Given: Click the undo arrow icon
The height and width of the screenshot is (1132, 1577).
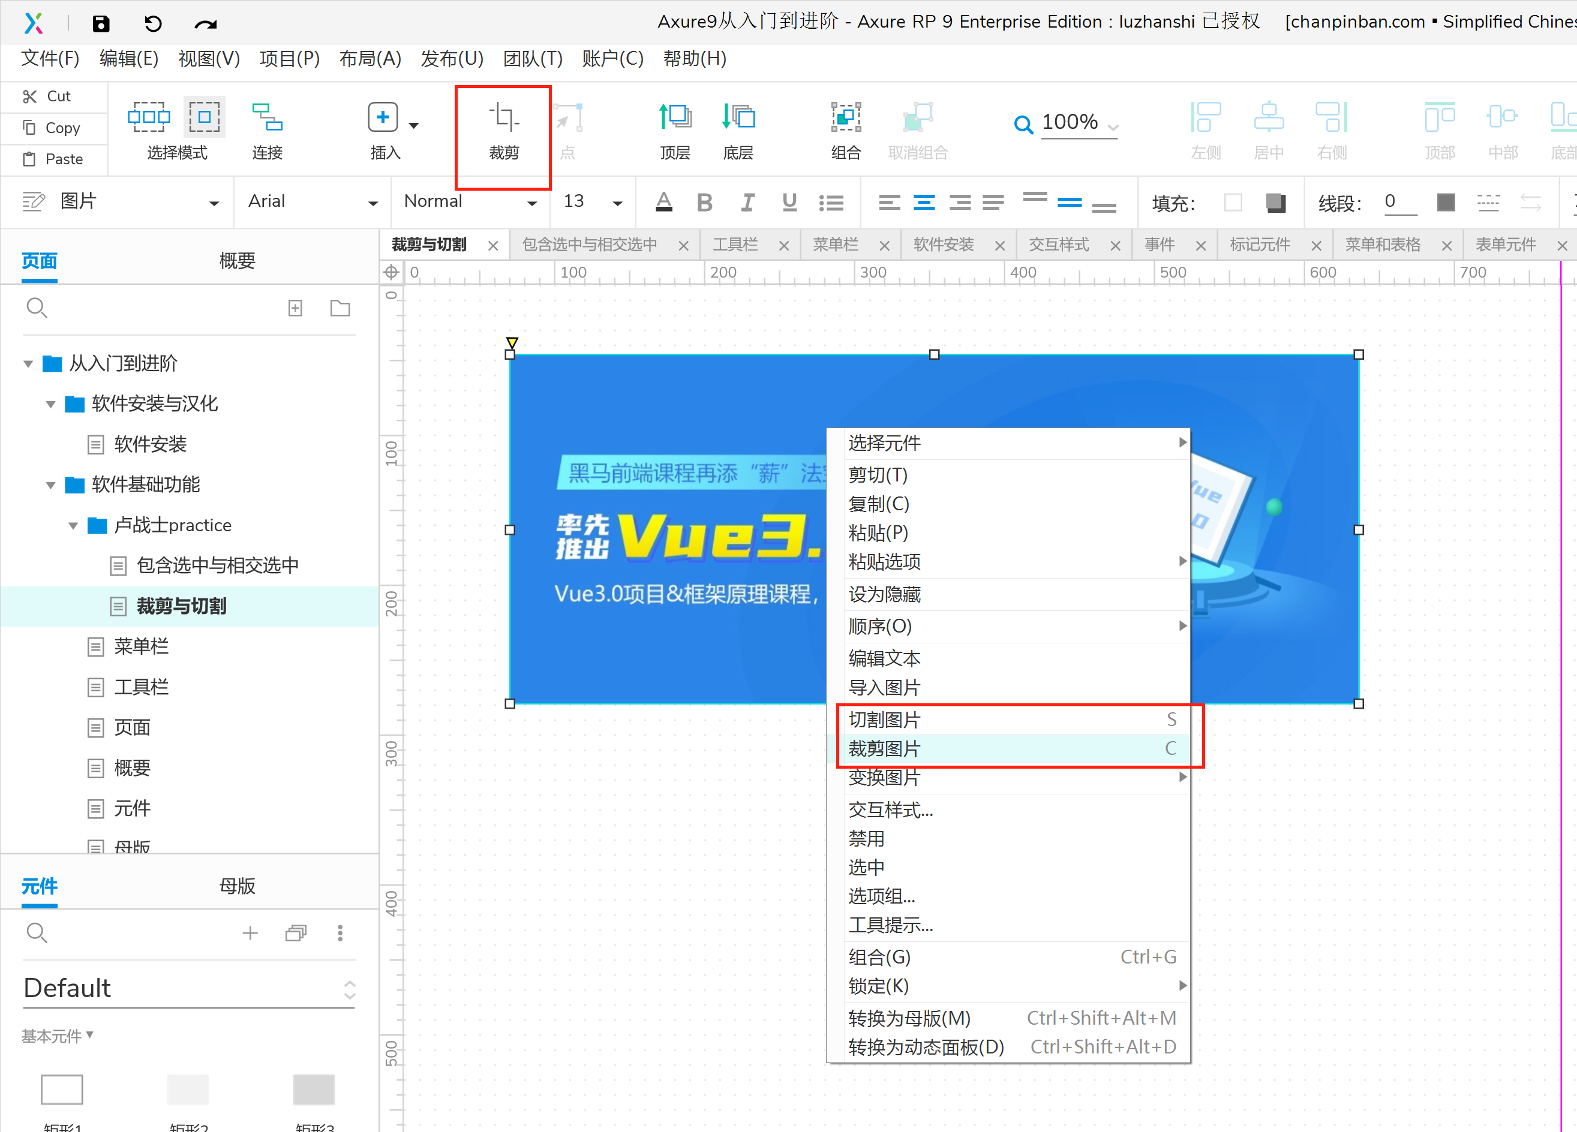Looking at the screenshot, I should pos(153,23).
